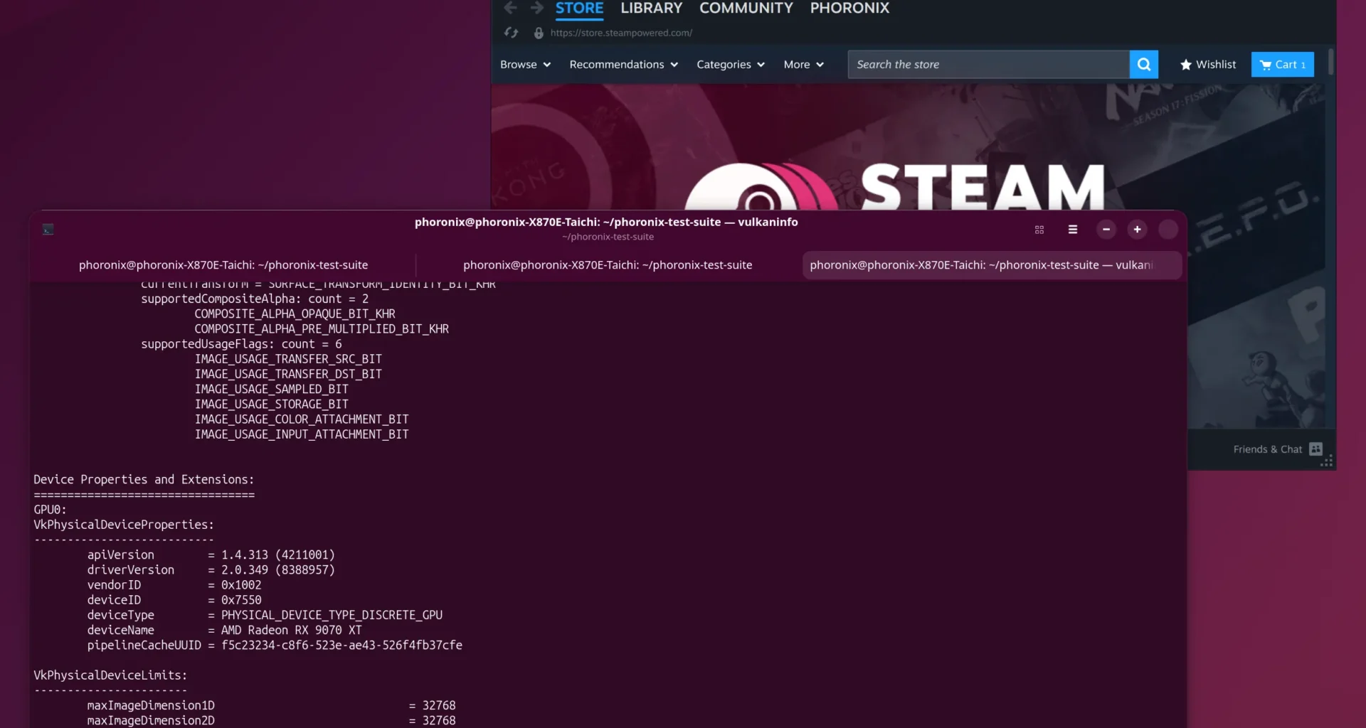
Task: Open the Recommendations dropdown
Action: pyautogui.click(x=623, y=64)
